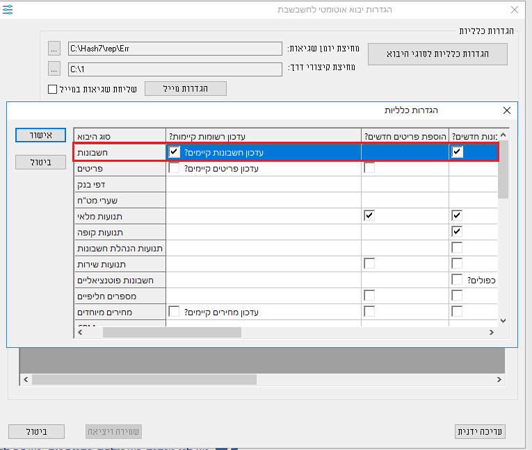Toggle שליחת שגיאות במייל checkbox
The width and height of the screenshot is (532, 450).
click(52, 89)
